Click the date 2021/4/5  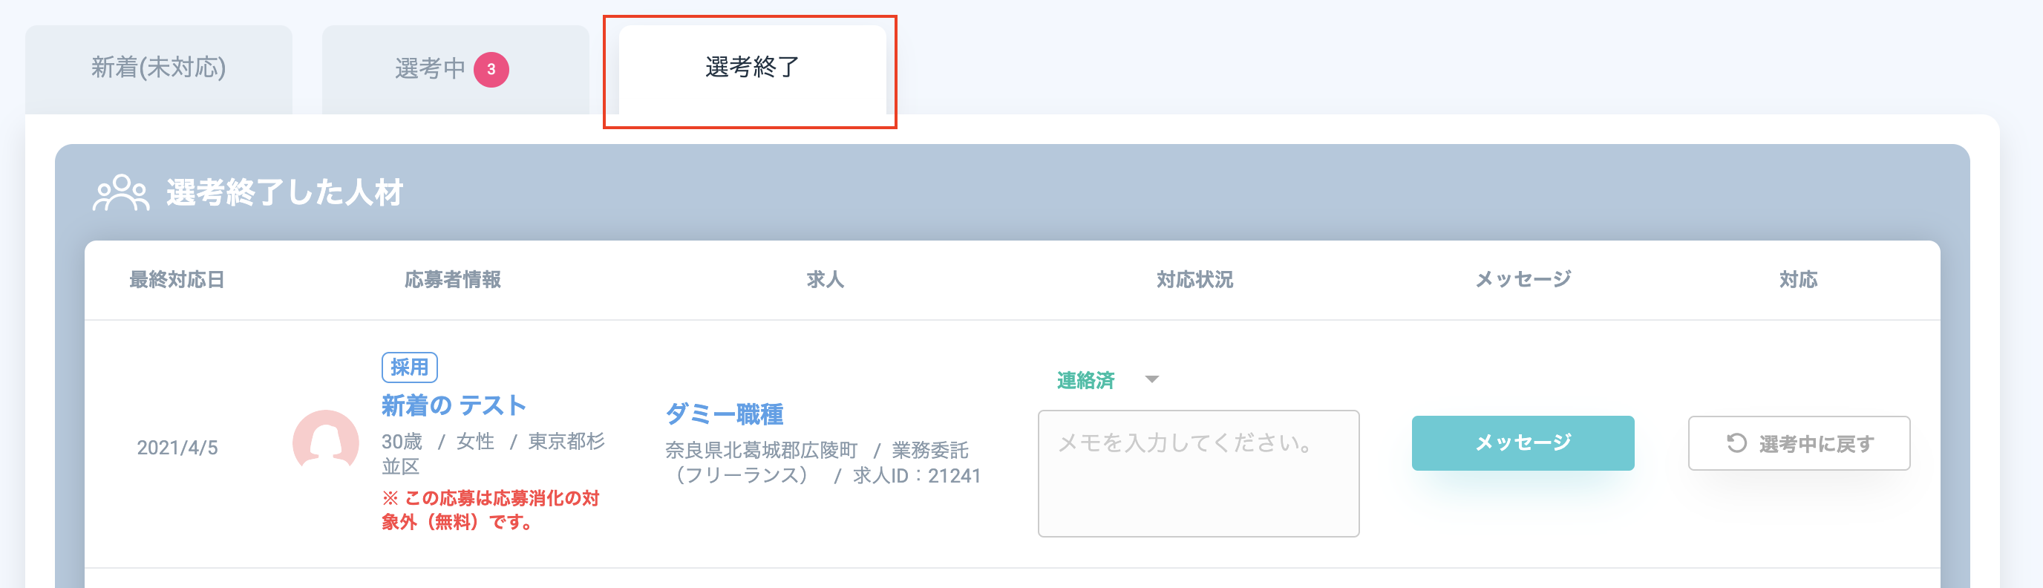click(x=177, y=448)
